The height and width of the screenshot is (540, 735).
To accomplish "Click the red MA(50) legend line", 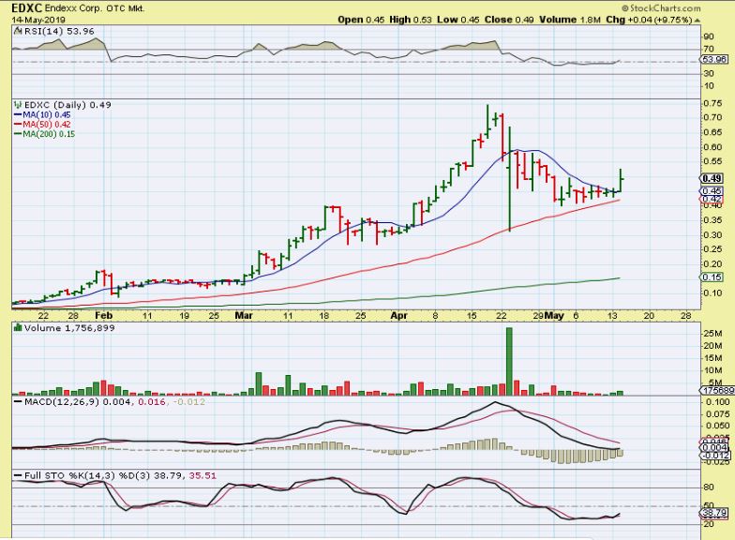I will click(18, 124).
